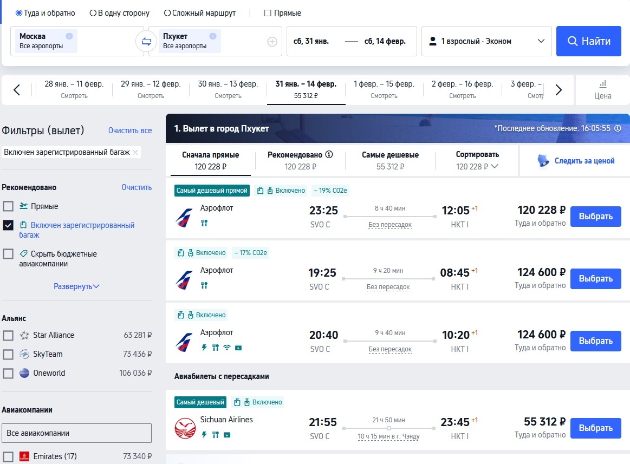Open the 1 взрослый - Эконом dropdown

[x=486, y=41]
